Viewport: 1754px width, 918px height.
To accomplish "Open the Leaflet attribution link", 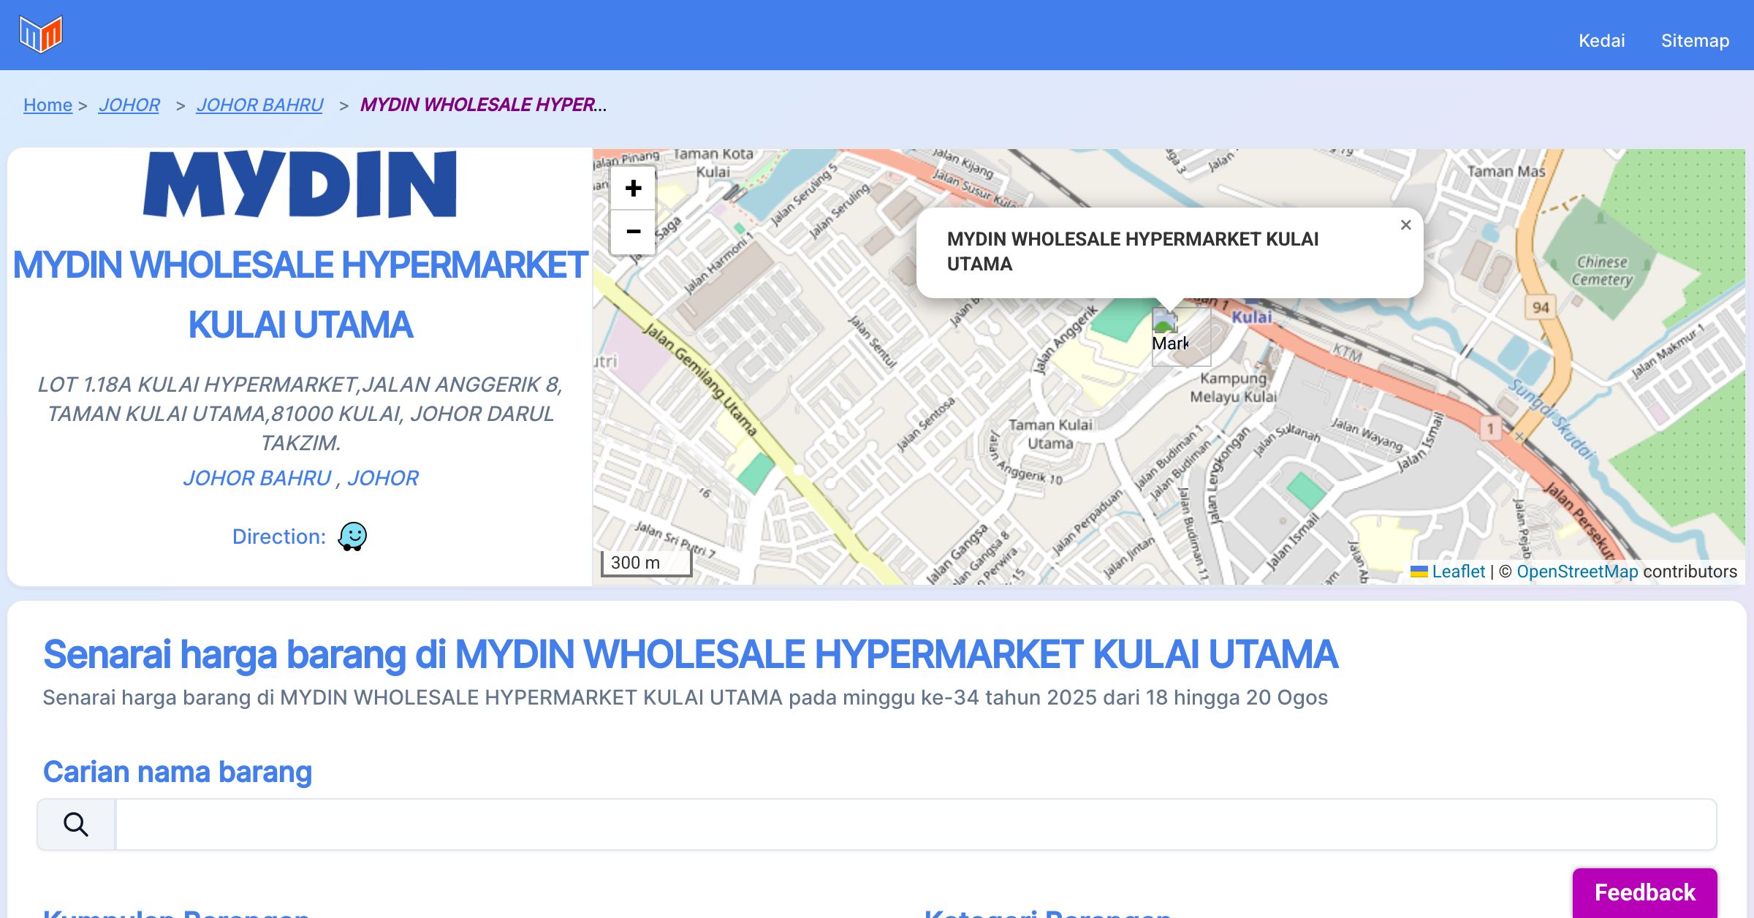I will click(1458, 572).
